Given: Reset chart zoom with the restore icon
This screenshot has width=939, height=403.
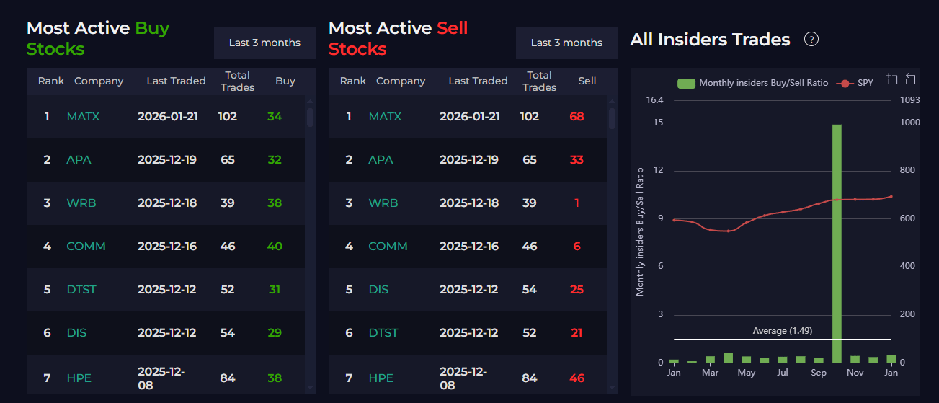Looking at the screenshot, I should click(910, 79).
